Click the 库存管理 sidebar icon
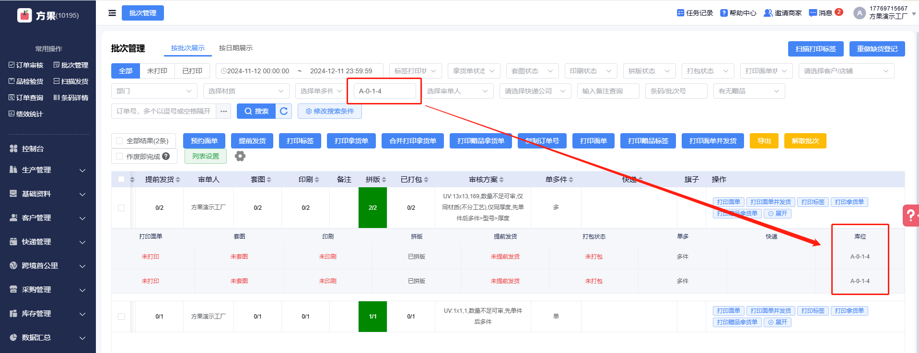Screen dimensions: 919x353 tap(13, 313)
